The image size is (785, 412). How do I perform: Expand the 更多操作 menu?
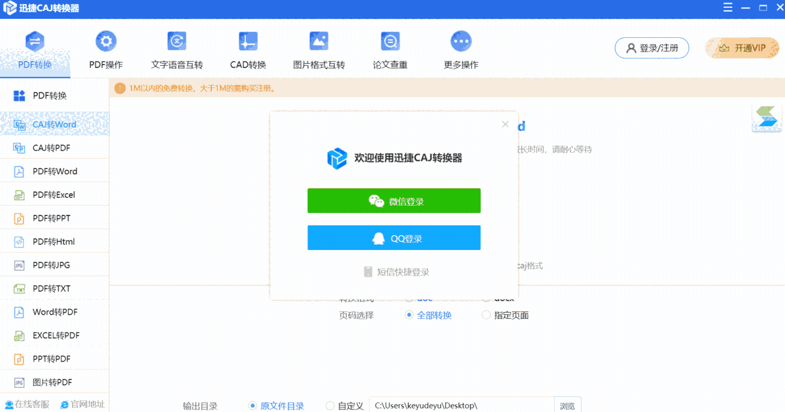tap(461, 49)
